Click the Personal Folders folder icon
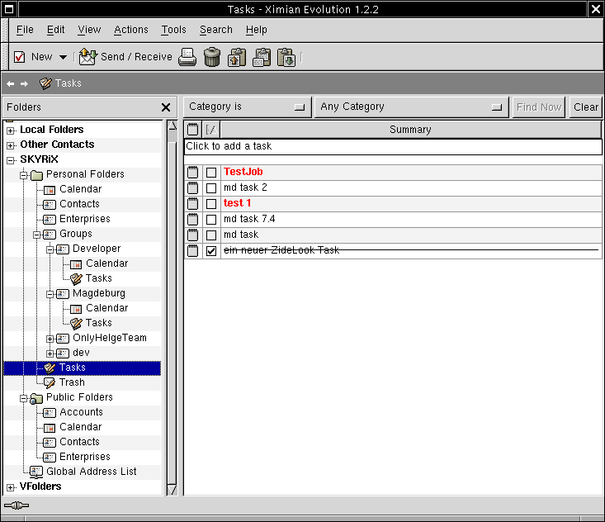 pyautogui.click(x=36, y=175)
